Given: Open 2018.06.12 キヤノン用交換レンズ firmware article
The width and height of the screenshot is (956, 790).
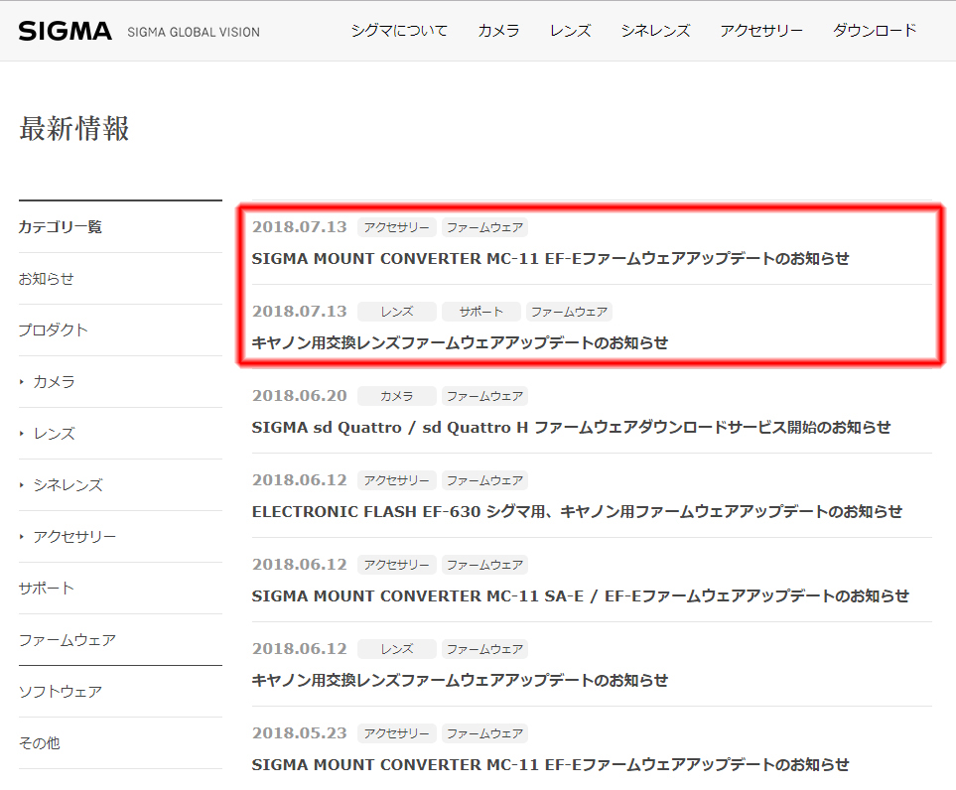Looking at the screenshot, I should [x=460, y=680].
